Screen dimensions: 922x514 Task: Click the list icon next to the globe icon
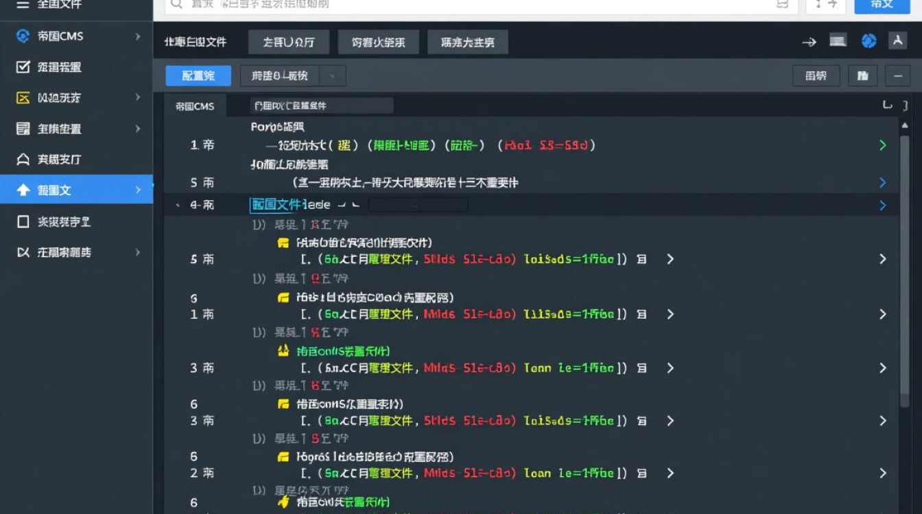(837, 40)
